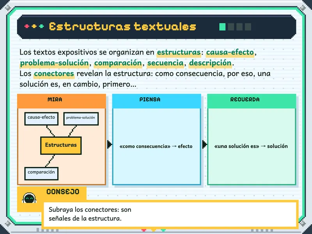Click the arrow between Piensa and Recuerda
The image size is (312, 234).
[x=204, y=144]
